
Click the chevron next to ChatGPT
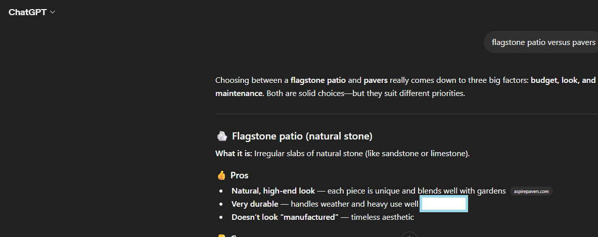(53, 12)
